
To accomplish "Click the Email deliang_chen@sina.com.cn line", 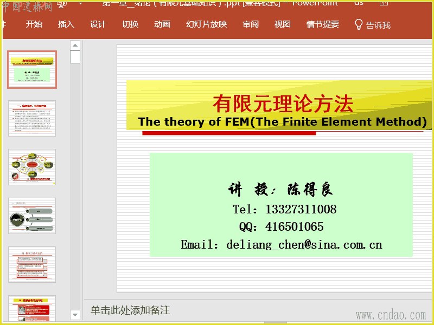I will pyautogui.click(x=282, y=245).
